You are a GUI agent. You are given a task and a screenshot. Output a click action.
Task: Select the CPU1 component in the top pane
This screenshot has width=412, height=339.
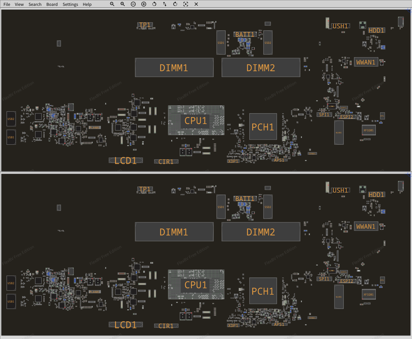point(196,120)
